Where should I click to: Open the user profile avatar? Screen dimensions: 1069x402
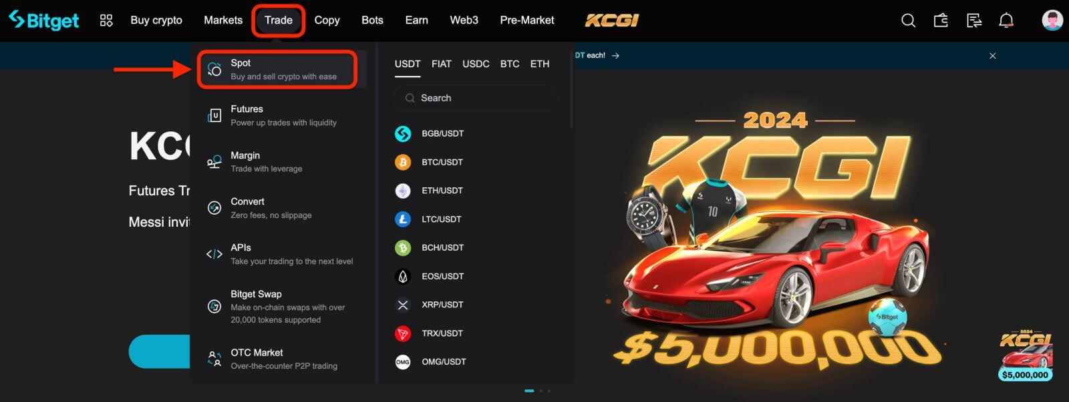(1052, 21)
